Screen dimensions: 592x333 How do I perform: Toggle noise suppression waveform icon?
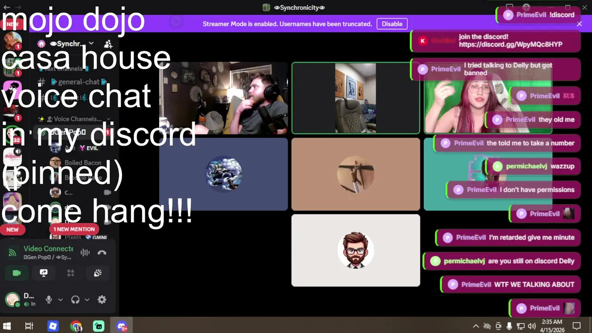[x=85, y=253]
